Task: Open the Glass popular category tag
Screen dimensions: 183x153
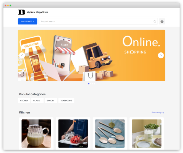Action: [x=37, y=101]
